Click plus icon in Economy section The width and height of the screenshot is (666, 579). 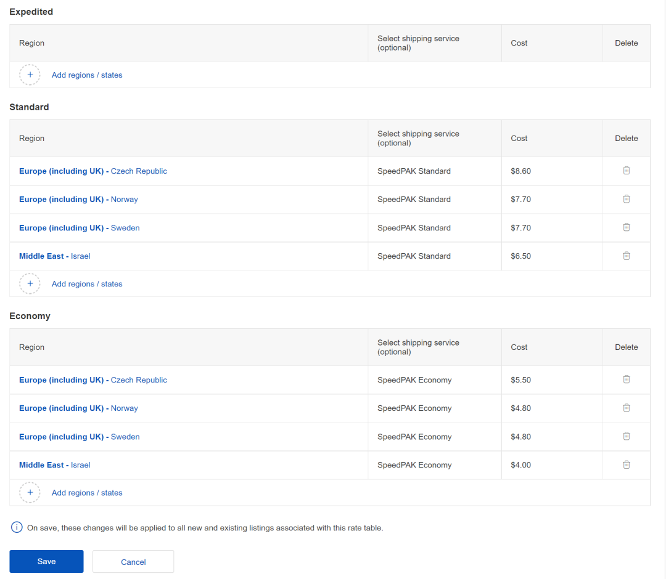point(30,492)
